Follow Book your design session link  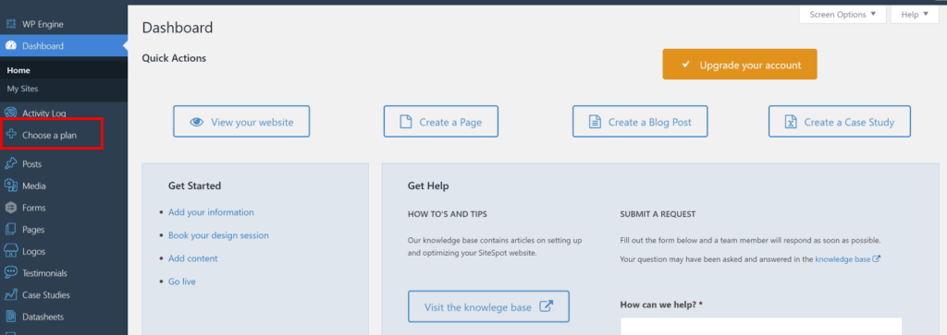(218, 235)
